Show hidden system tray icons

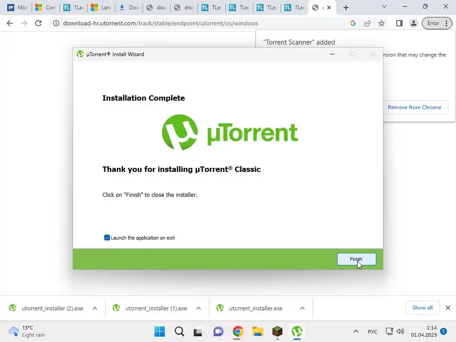pos(356,331)
